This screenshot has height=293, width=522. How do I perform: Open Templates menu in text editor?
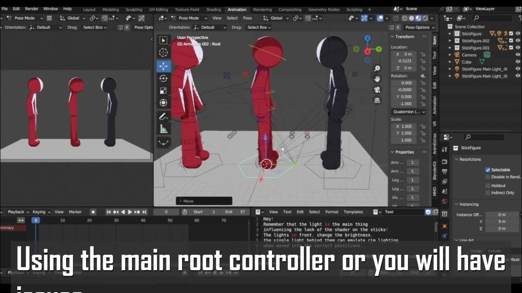[x=353, y=212]
